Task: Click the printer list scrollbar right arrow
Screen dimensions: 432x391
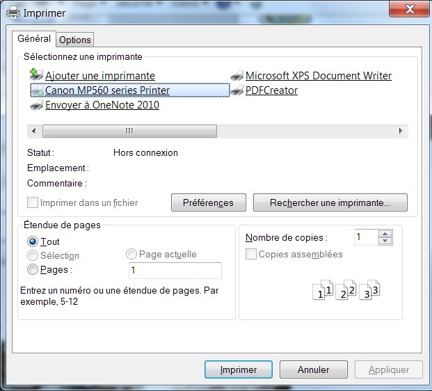Action: coord(401,131)
